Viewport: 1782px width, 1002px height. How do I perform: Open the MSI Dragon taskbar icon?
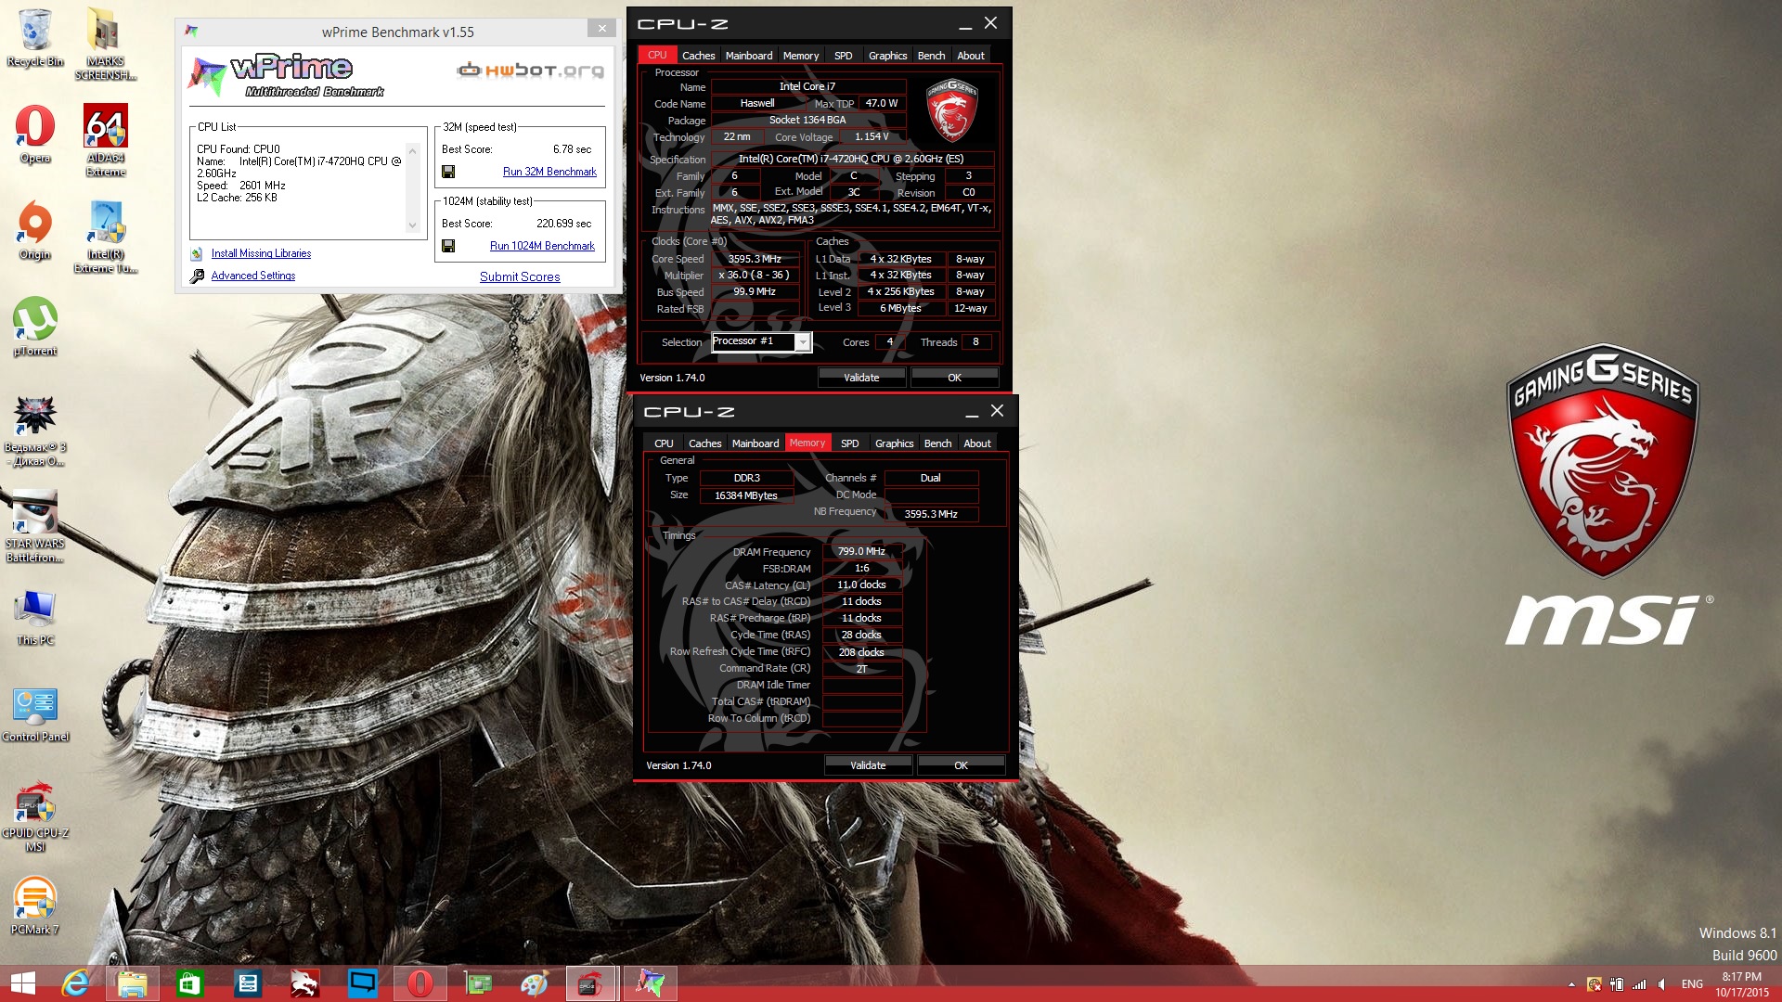pos(304,983)
